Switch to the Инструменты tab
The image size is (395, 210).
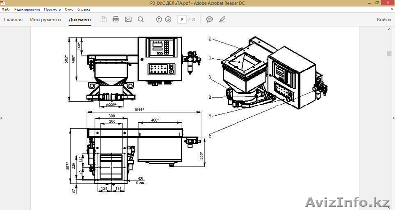[45, 20]
